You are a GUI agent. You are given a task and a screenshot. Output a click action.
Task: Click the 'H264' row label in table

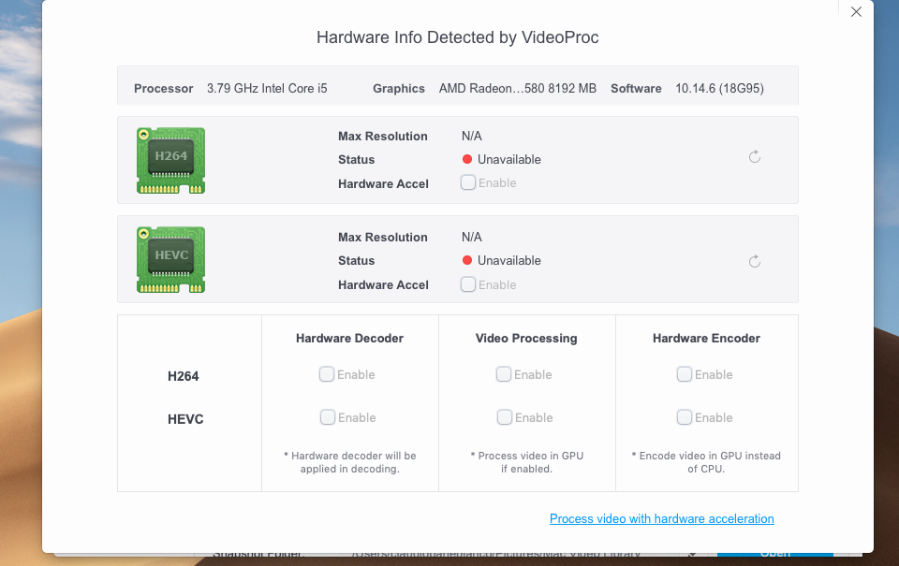pos(183,376)
